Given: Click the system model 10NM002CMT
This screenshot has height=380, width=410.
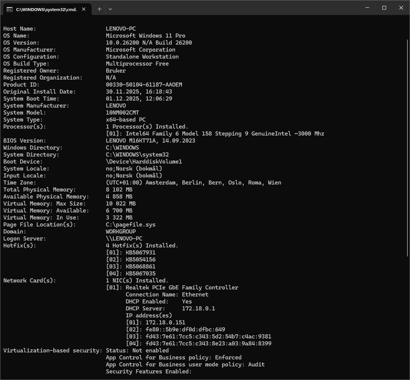Looking at the screenshot, I should pyautogui.click(x=123, y=112).
